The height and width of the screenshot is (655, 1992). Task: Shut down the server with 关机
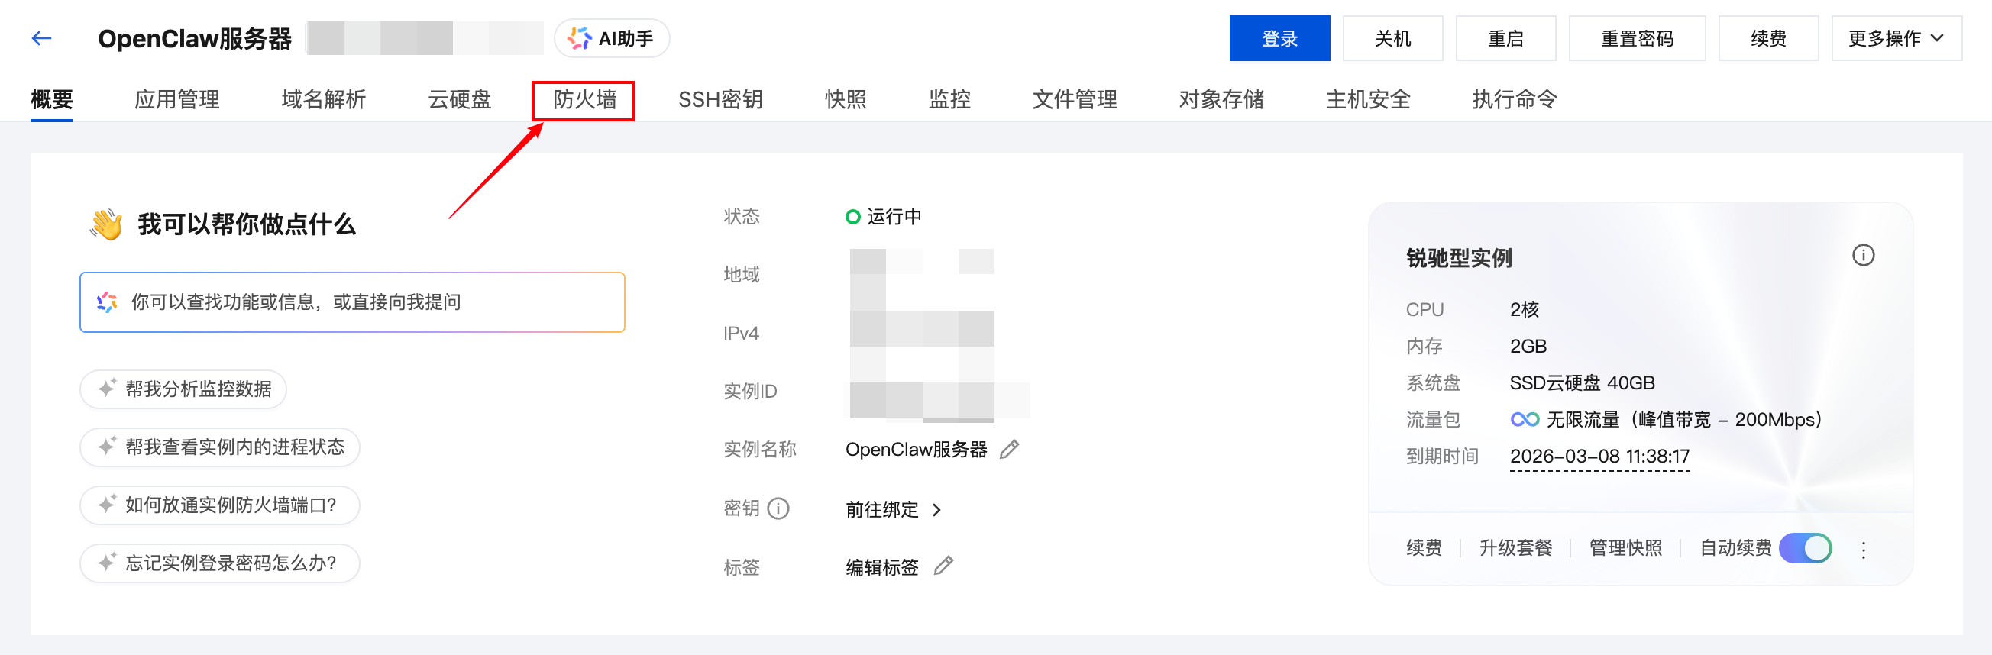[x=1392, y=38]
